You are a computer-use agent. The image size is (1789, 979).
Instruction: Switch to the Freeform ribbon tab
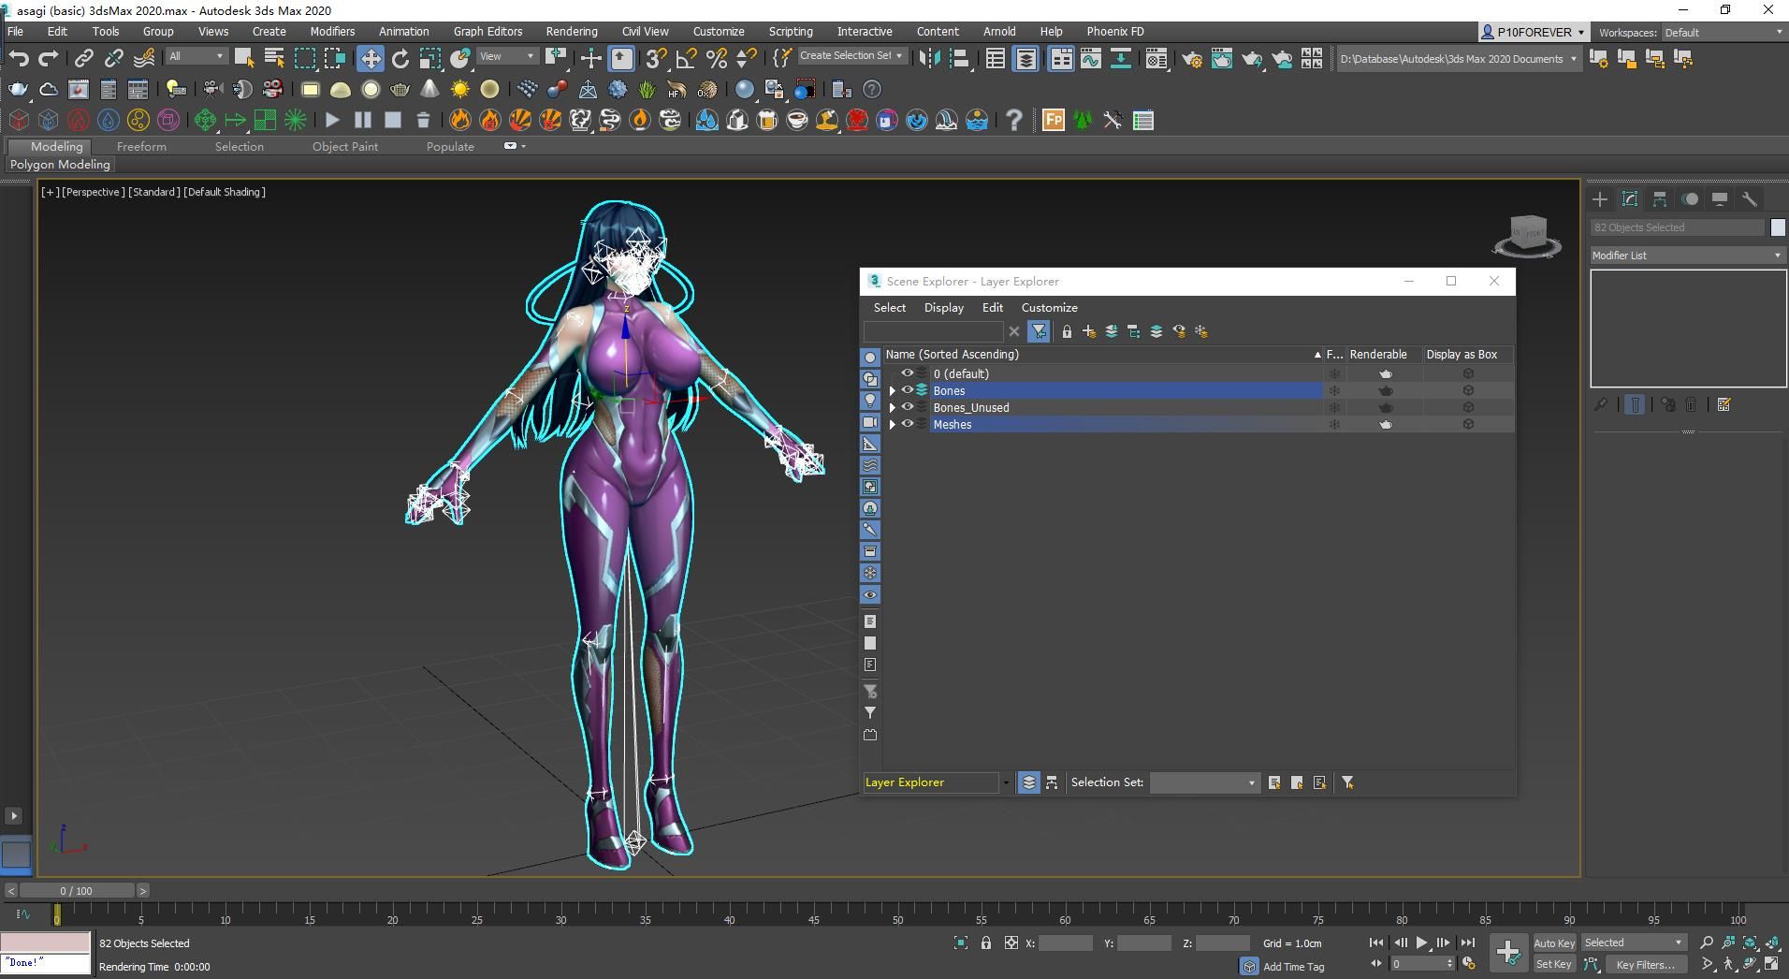pos(141,146)
